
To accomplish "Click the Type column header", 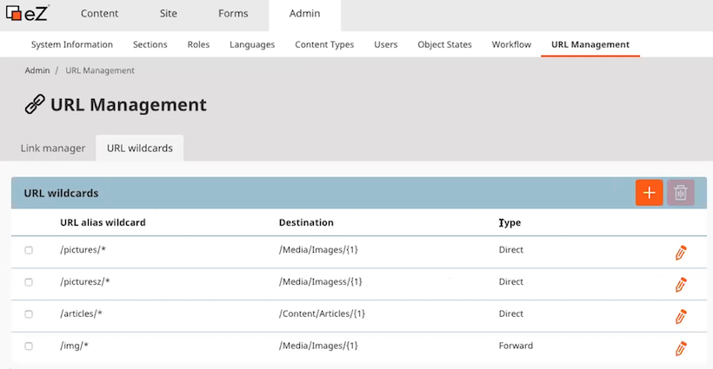I will 510,223.
